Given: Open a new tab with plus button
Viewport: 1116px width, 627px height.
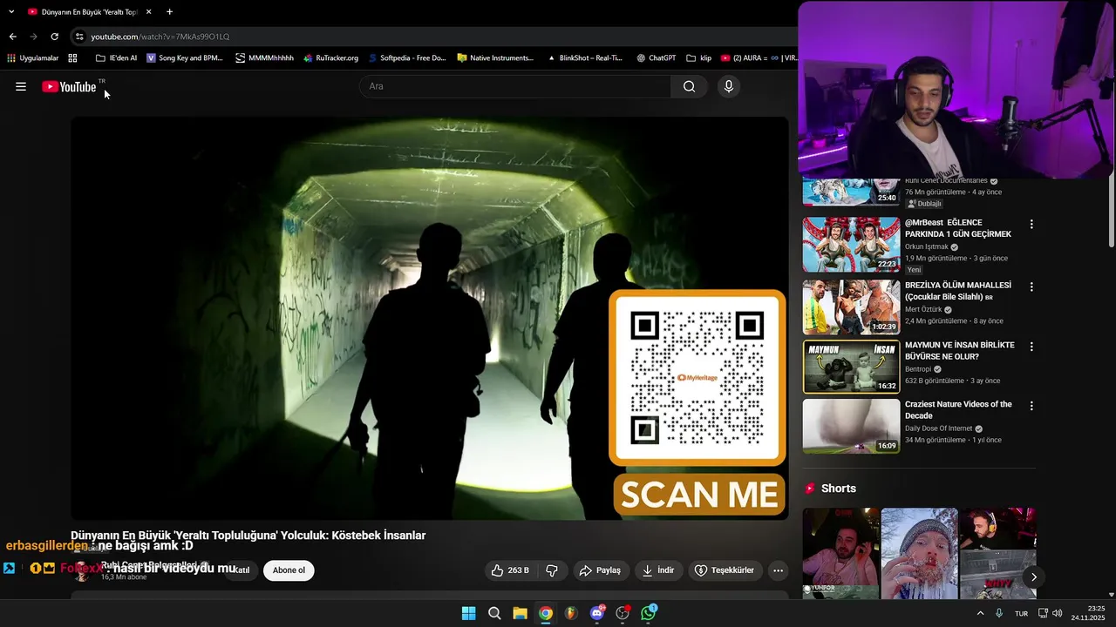Looking at the screenshot, I should (169, 12).
